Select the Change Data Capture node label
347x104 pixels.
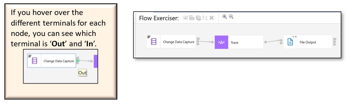(x=178, y=42)
